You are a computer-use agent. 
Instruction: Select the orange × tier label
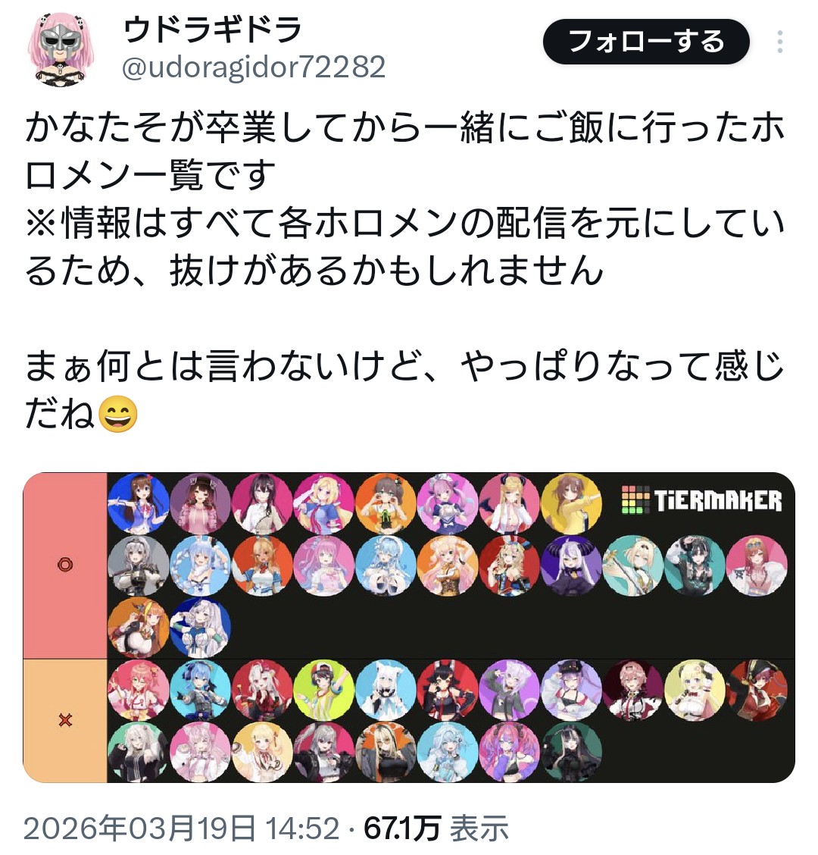pos(65,720)
